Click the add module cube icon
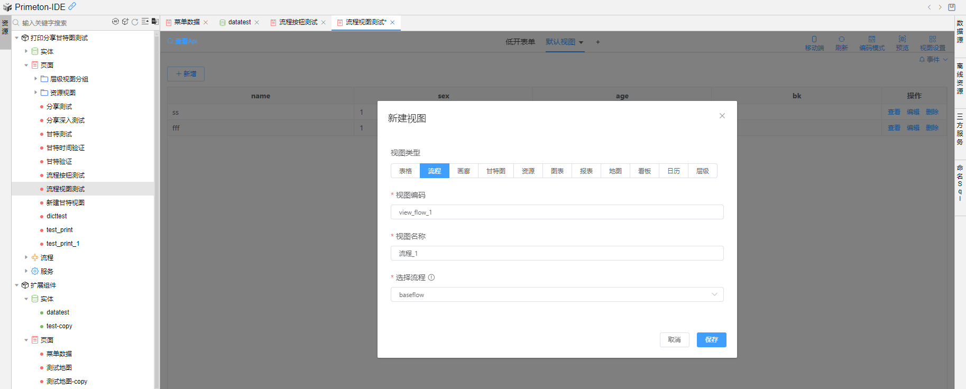 (x=125, y=22)
